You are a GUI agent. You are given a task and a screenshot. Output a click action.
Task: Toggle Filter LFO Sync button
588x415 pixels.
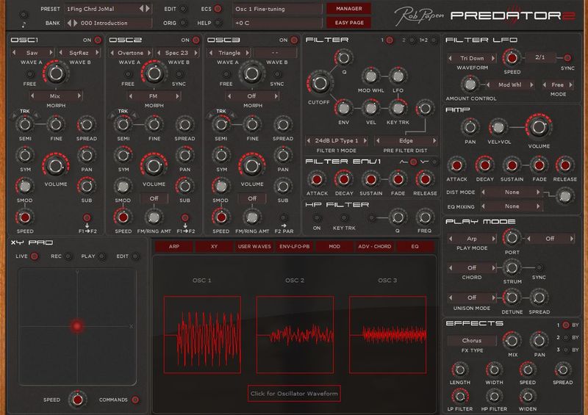(x=567, y=57)
